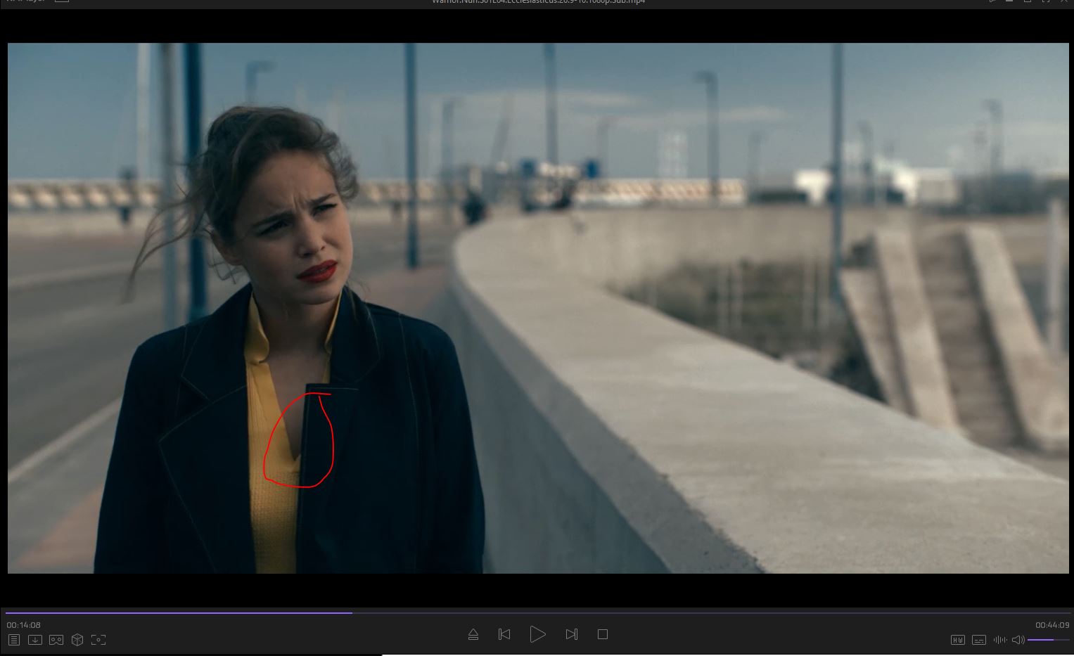Toggle HW hardware acceleration
The height and width of the screenshot is (656, 1074).
point(957,640)
